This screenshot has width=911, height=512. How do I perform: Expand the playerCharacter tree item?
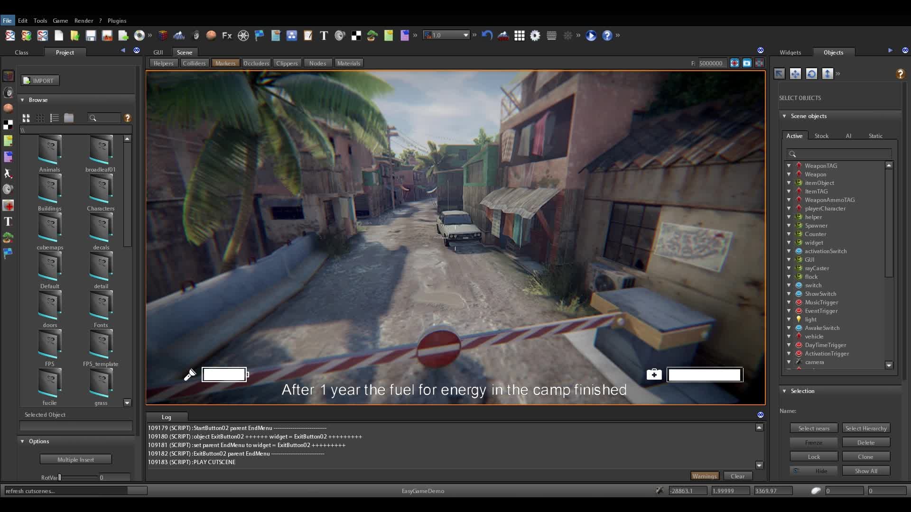pos(789,209)
